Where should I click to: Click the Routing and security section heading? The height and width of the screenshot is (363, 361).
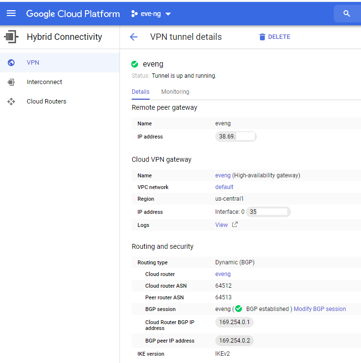pyautogui.click(x=162, y=246)
